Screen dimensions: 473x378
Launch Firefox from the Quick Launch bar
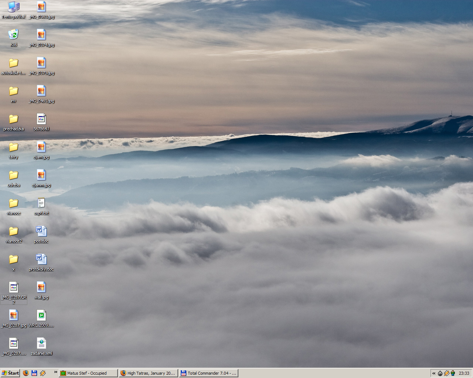(x=26, y=373)
